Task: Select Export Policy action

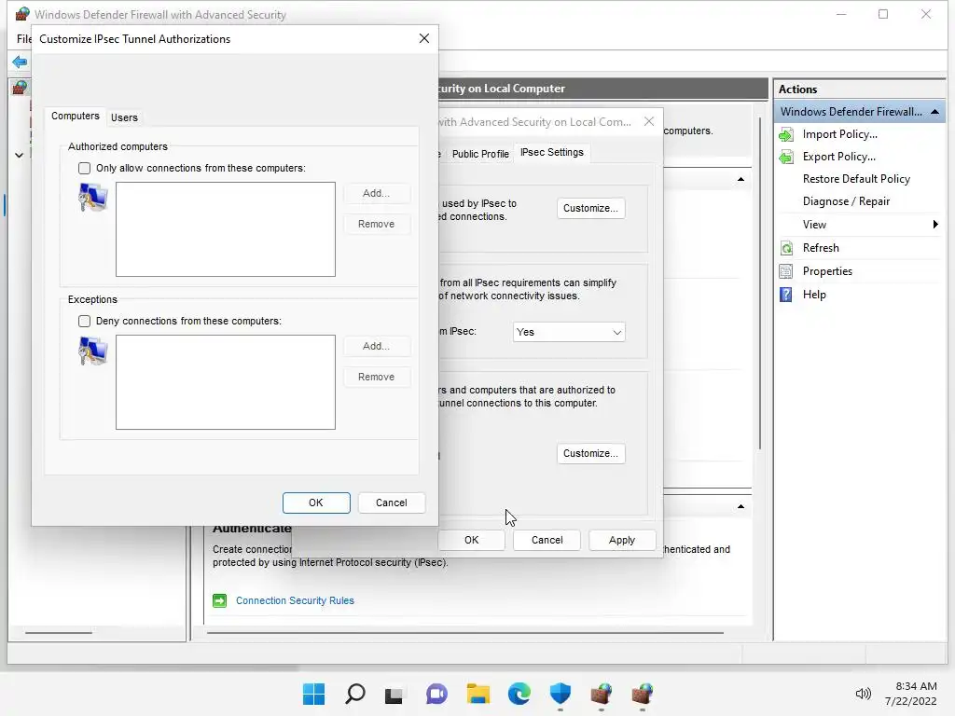Action: pyautogui.click(x=838, y=157)
